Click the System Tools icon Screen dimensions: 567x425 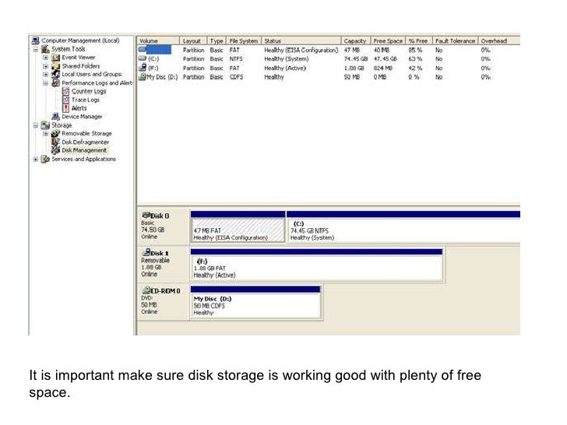pyautogui.click(x=45, y=49)
